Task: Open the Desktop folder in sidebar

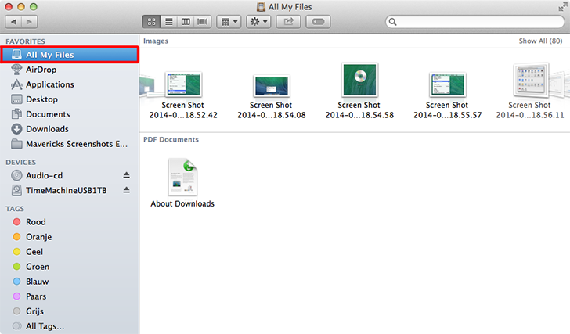Action: [70, 99]
